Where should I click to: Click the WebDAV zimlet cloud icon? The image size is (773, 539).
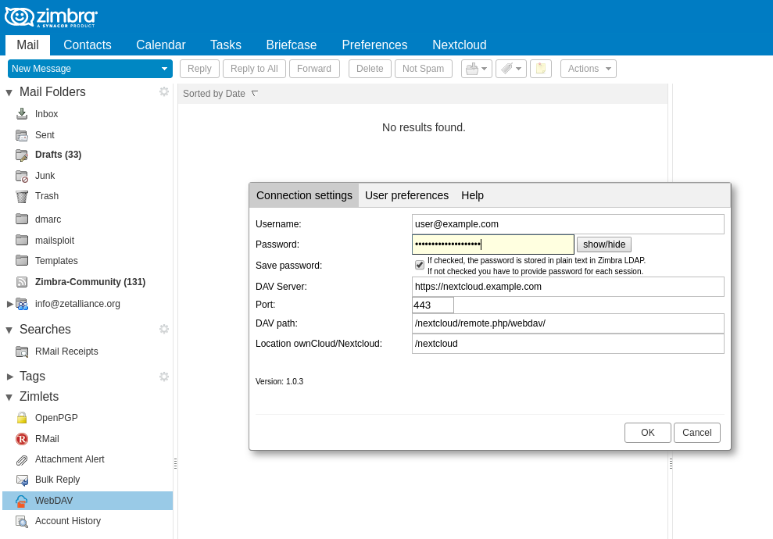22,501
